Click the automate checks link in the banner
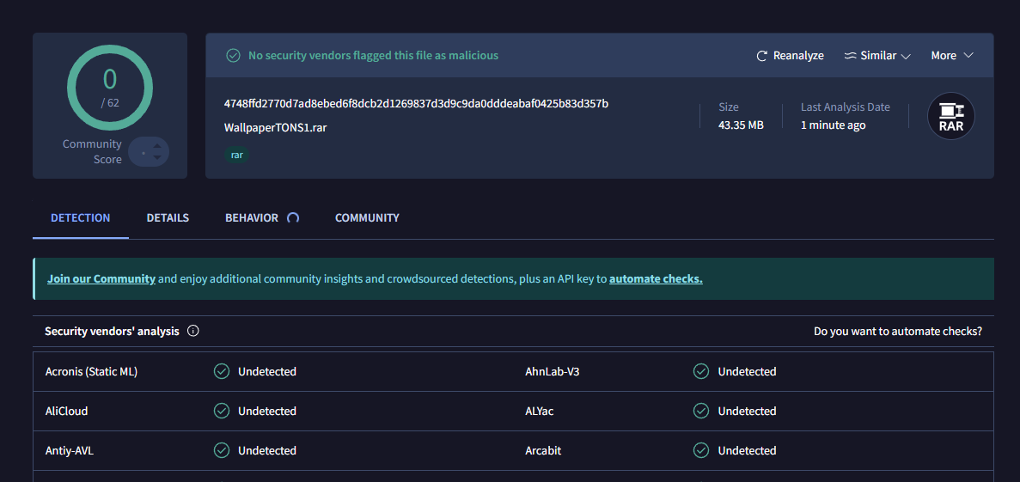 click(x=656, y=279)
